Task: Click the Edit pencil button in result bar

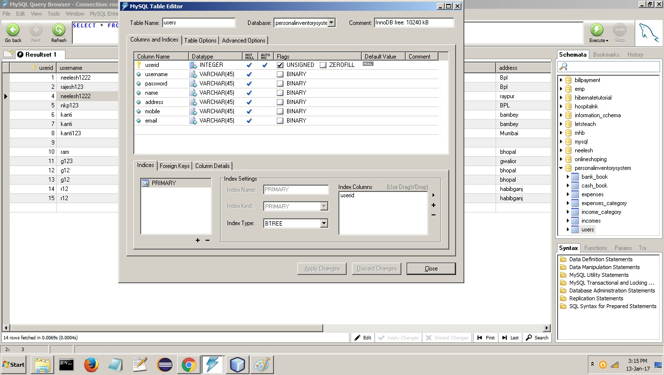Action: (363, 337)
